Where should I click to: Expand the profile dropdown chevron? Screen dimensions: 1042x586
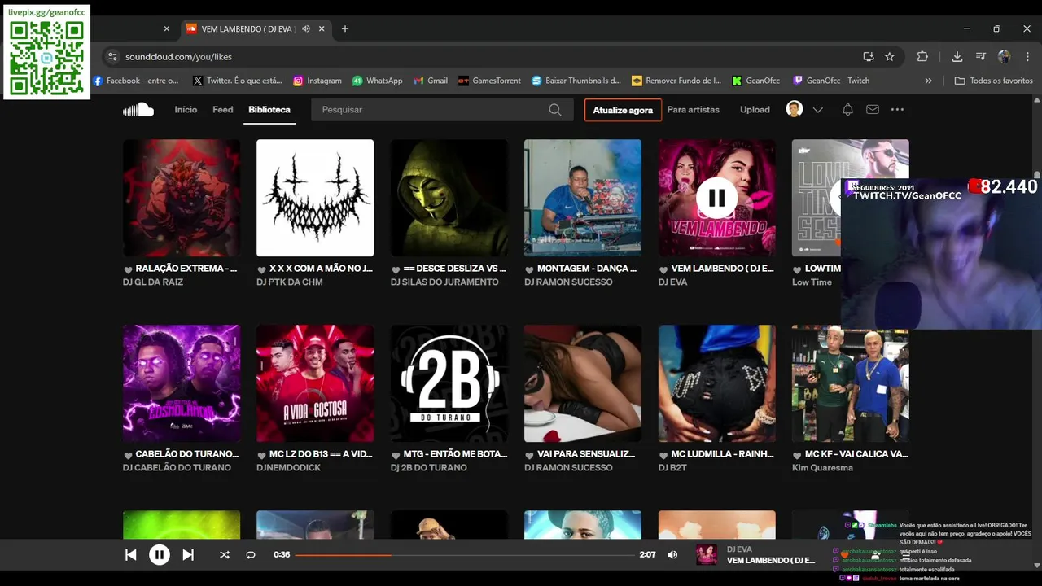(818, 110)
